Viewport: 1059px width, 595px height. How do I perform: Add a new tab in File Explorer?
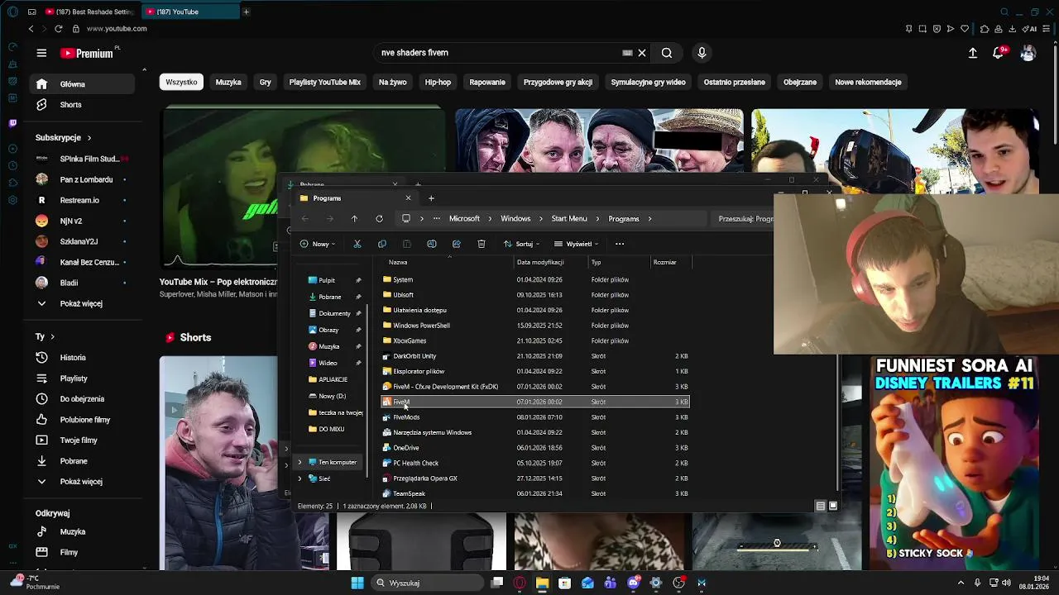[x=431, y=198]
